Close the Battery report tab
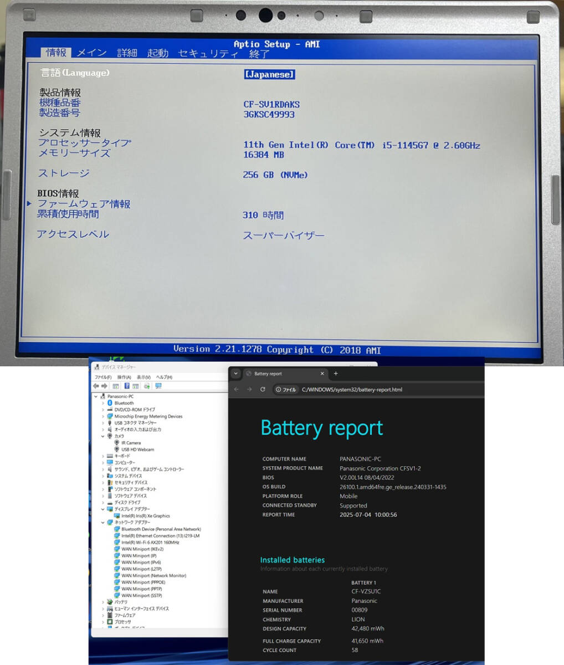This screenshot has width=564, height=665. (x=322, y=374)
